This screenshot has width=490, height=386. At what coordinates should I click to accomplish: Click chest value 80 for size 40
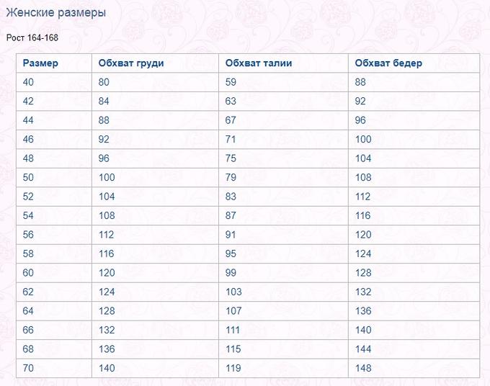[104, 82]
